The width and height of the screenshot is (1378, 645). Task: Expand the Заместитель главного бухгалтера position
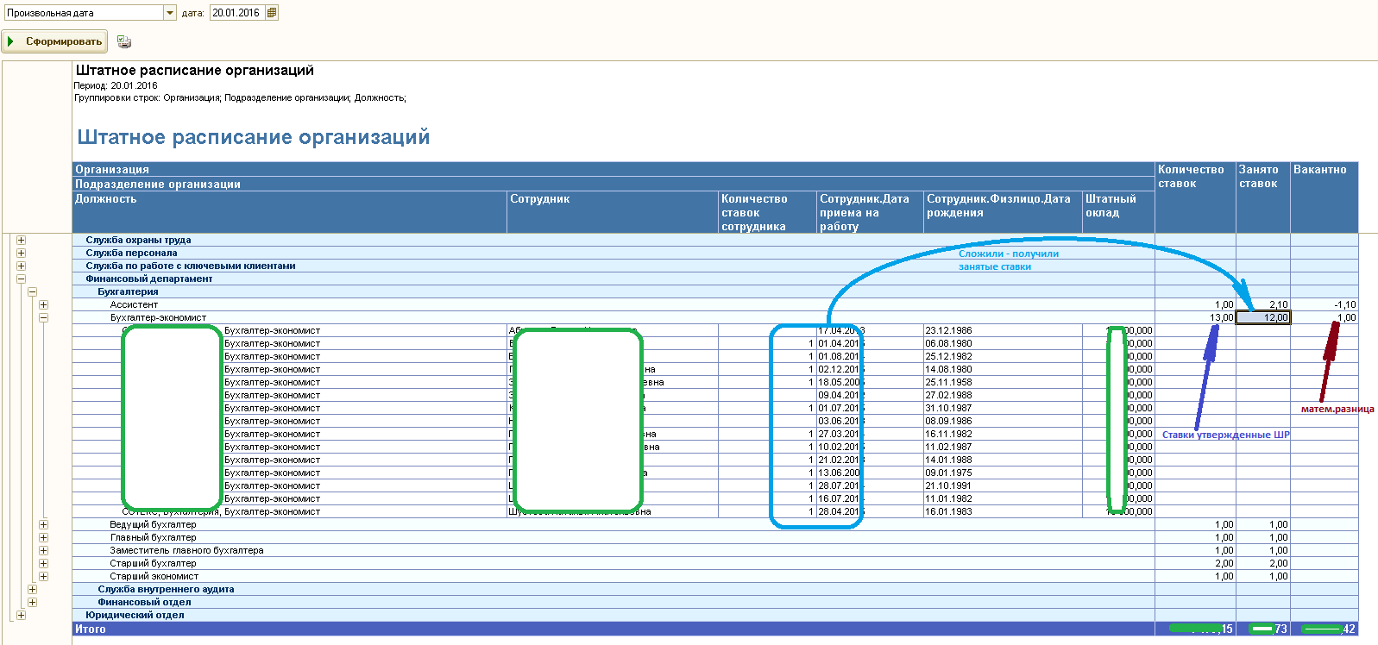tap(43, 551)
